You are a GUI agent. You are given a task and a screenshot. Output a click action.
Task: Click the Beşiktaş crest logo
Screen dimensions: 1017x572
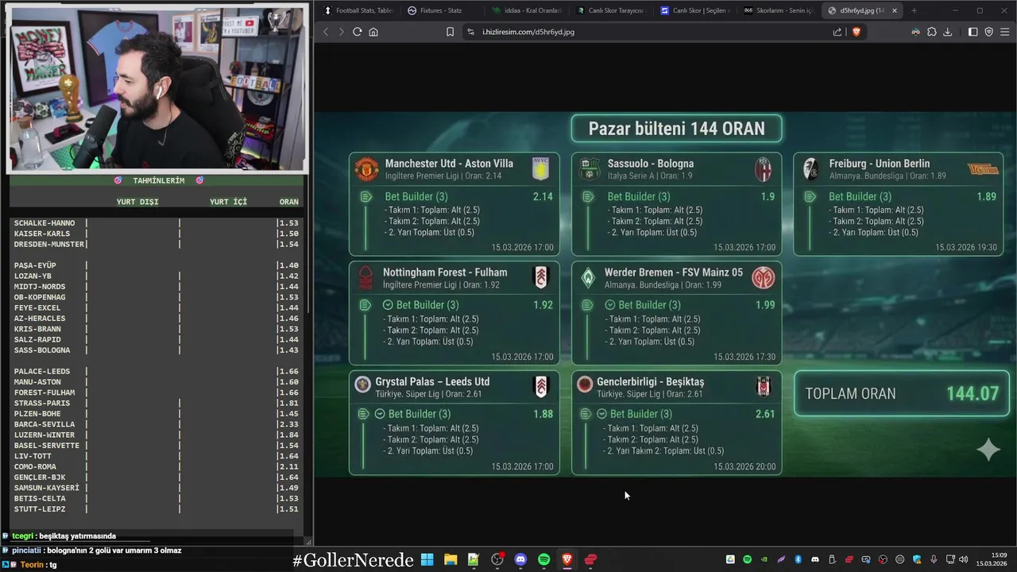coord(763,386)
